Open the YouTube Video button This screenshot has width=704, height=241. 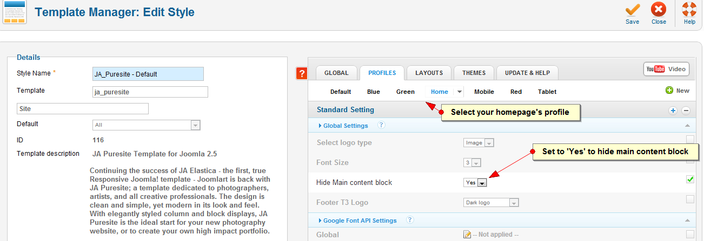point(666,69)
